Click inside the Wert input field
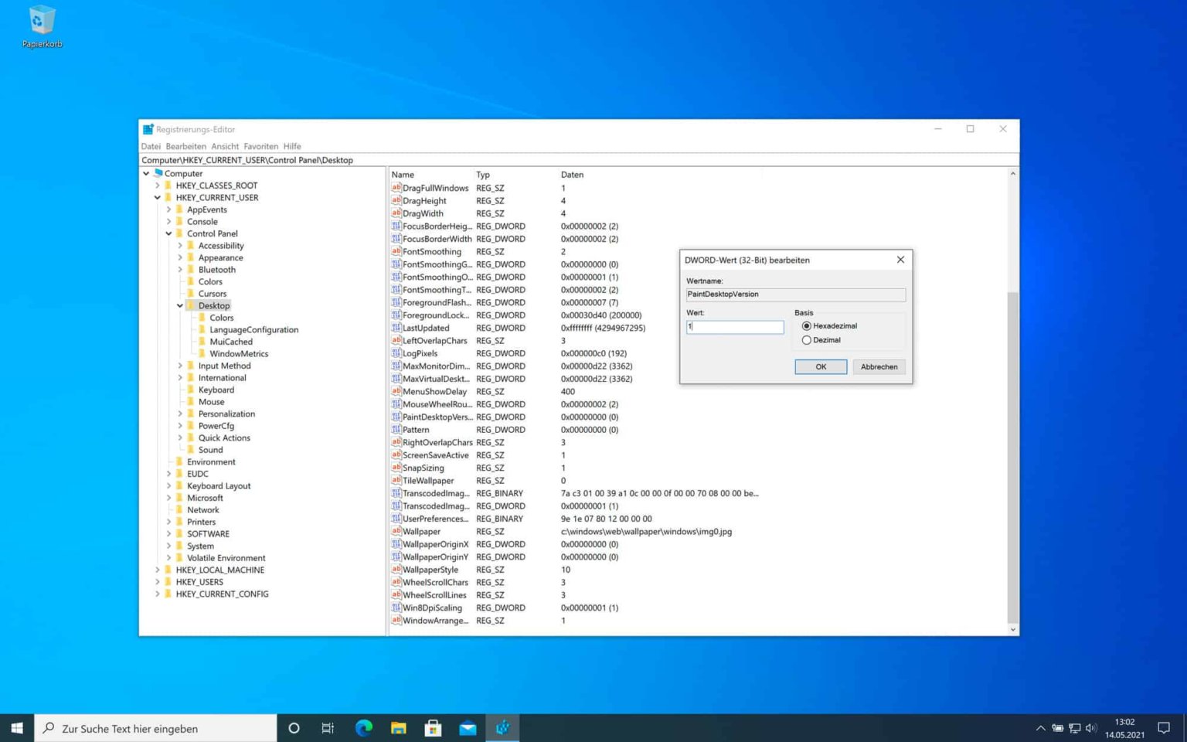 pyautogui.click(x=734, y=327)
